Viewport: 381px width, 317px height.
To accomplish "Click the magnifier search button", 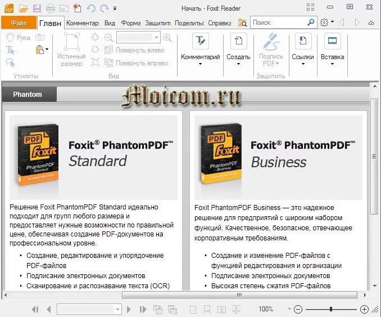I will pyautogui.click(x=311, y=23).
